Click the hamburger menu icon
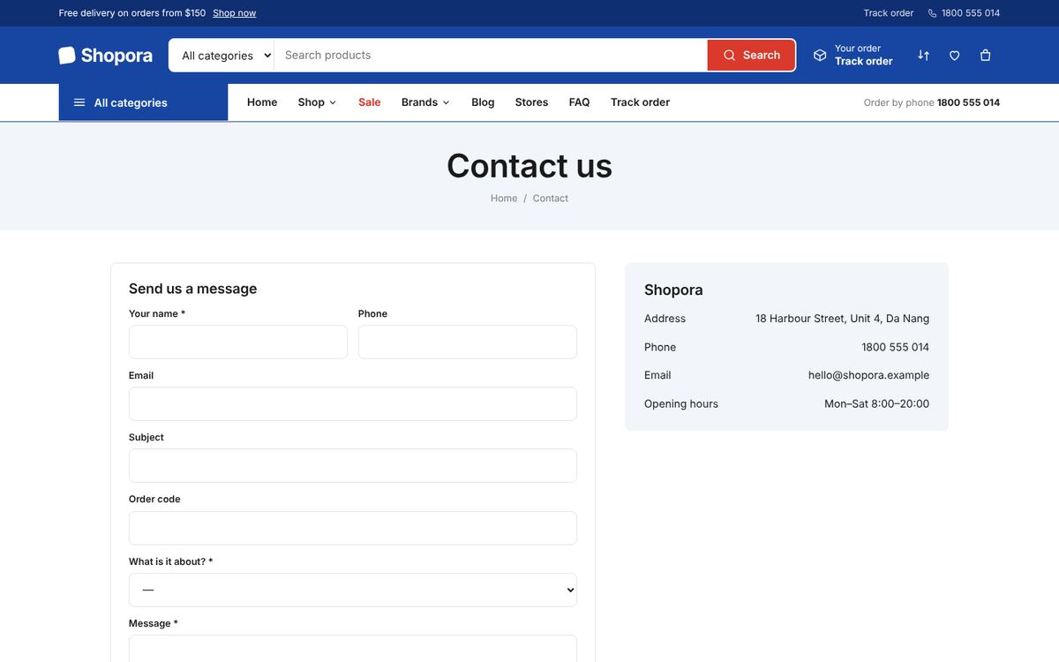Image resolution: width=1059 pixels, height=662 pixels. 79,102
